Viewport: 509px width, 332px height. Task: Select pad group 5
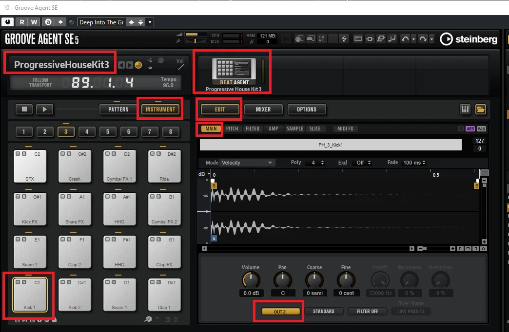click(x=107, y=131)
